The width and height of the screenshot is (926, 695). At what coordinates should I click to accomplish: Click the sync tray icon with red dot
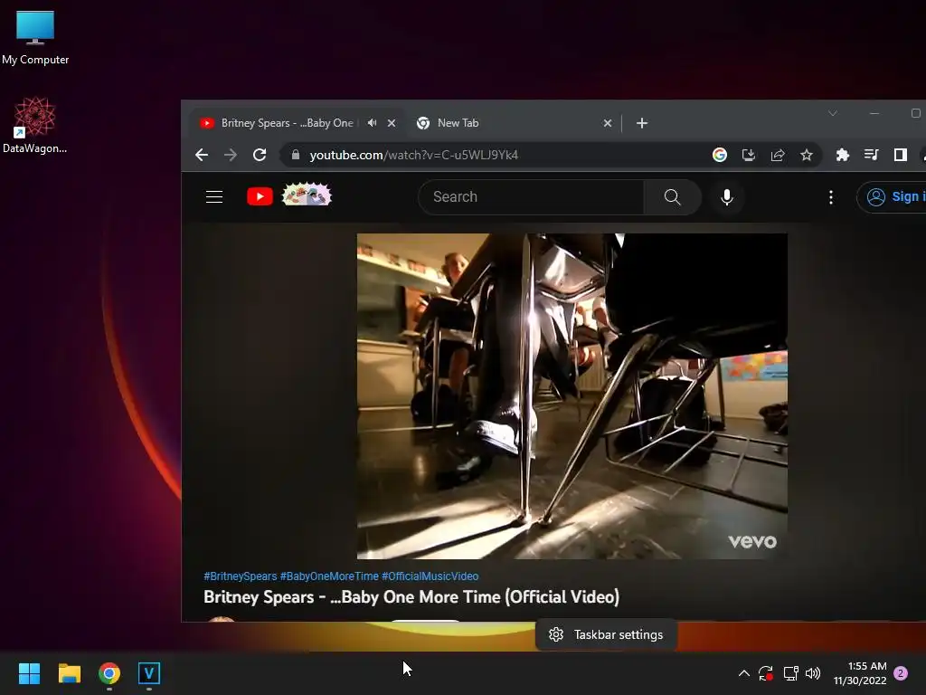tap(766, 673)
